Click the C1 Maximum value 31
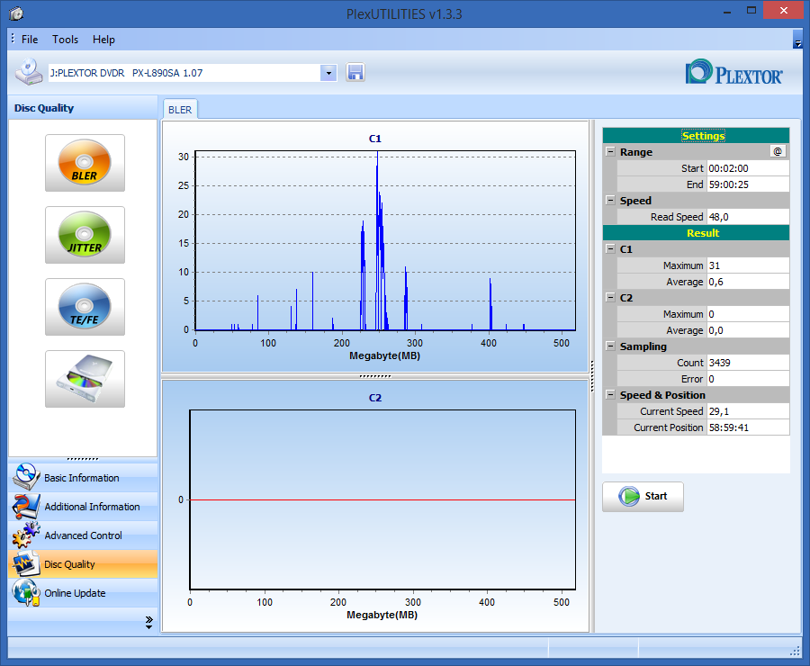 pyautogui.click(x=748, y=265)
